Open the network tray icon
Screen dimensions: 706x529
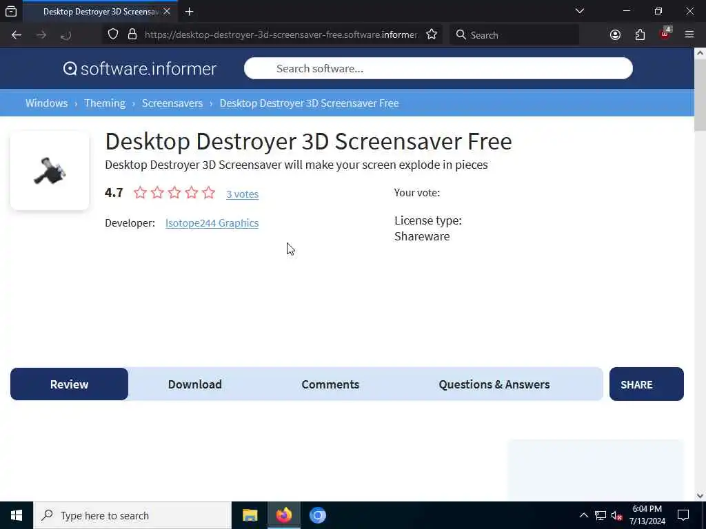tap(601, 515)
